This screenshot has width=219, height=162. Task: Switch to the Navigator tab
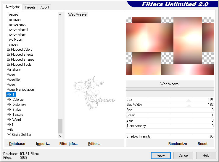(13, 7)
